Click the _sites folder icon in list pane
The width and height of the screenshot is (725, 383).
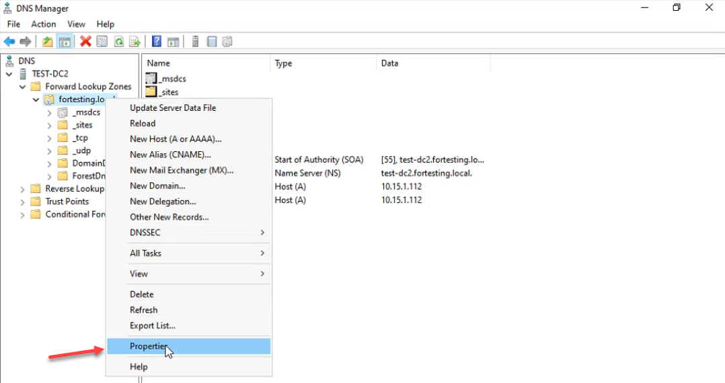pyautogui.click(x=151, y=91)
